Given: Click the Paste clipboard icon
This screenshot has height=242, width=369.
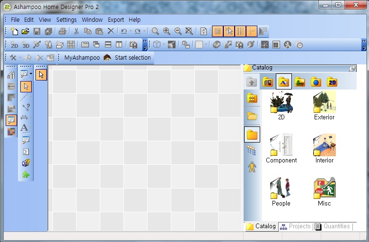Looking at the screenshot, I should (x=99, y=31).
